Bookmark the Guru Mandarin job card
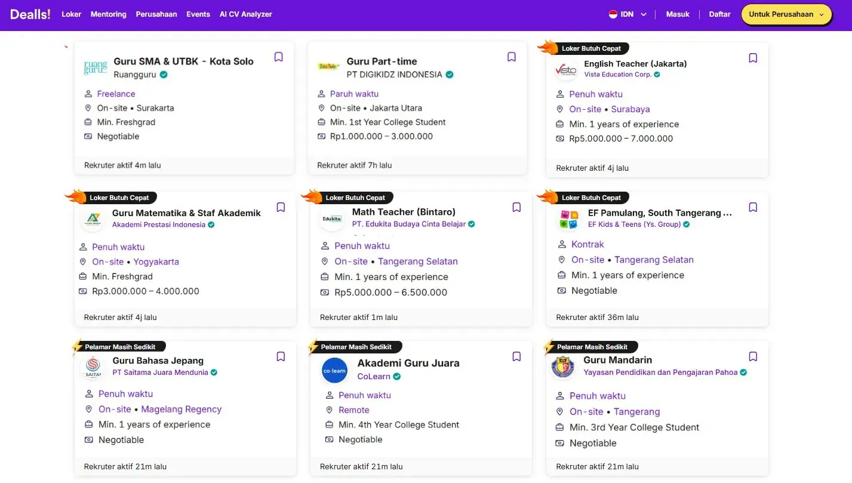852x483 pixels. click(x=753, y=356)
